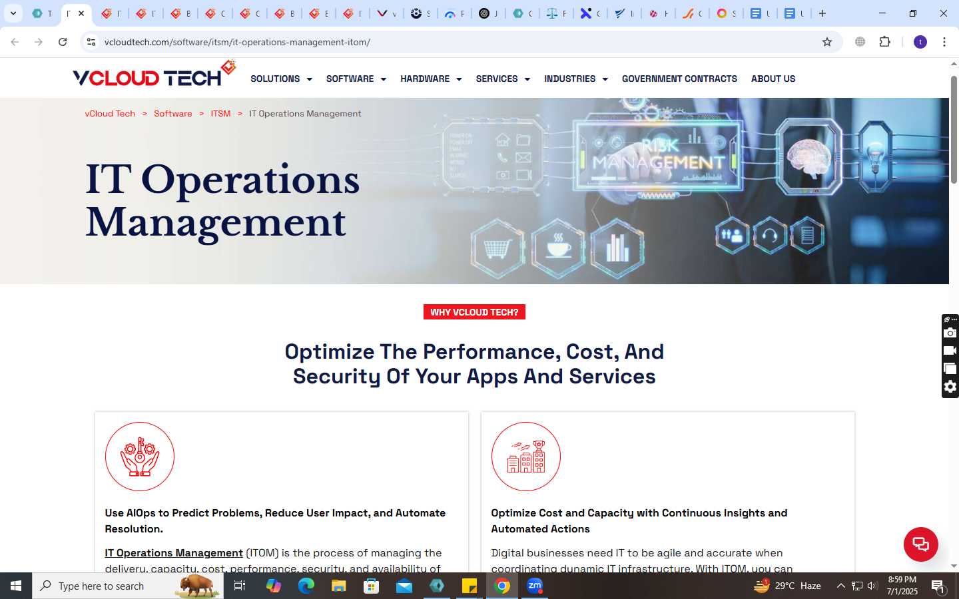The image size is (959, 599).
Task: Open Sticky Notes from the taskbar
Action: coord(470,586)
